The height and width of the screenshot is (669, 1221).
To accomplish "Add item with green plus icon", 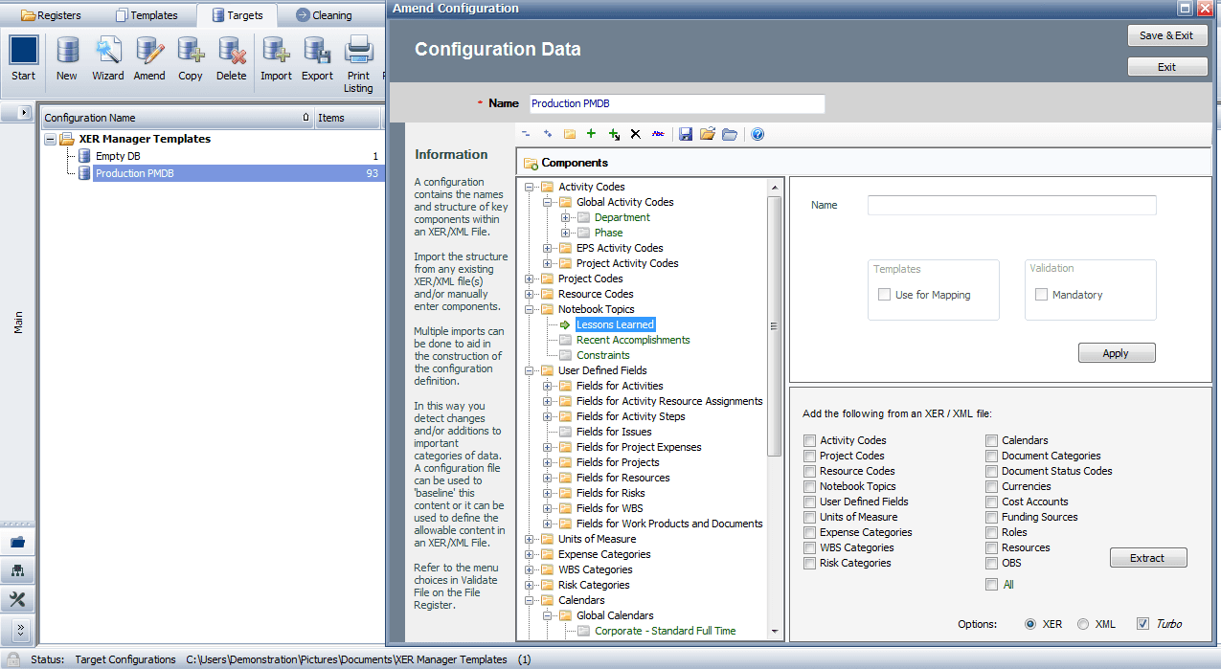I will click(591, 135).
